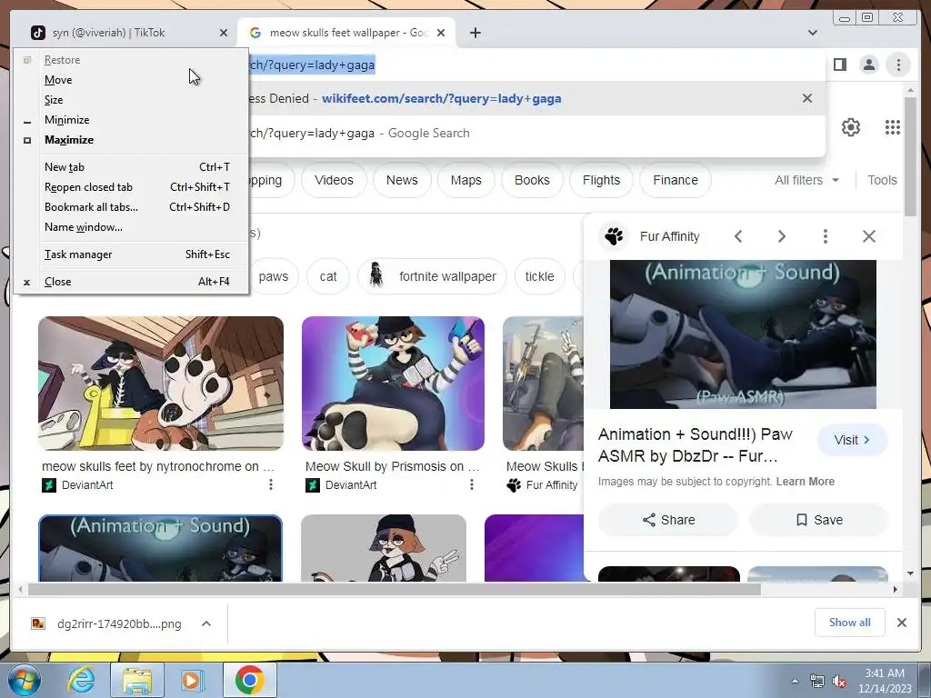Click Fur Affinity paw icon in panel
This screenshot has height=698, width=931.
click(x=614, y=236)
